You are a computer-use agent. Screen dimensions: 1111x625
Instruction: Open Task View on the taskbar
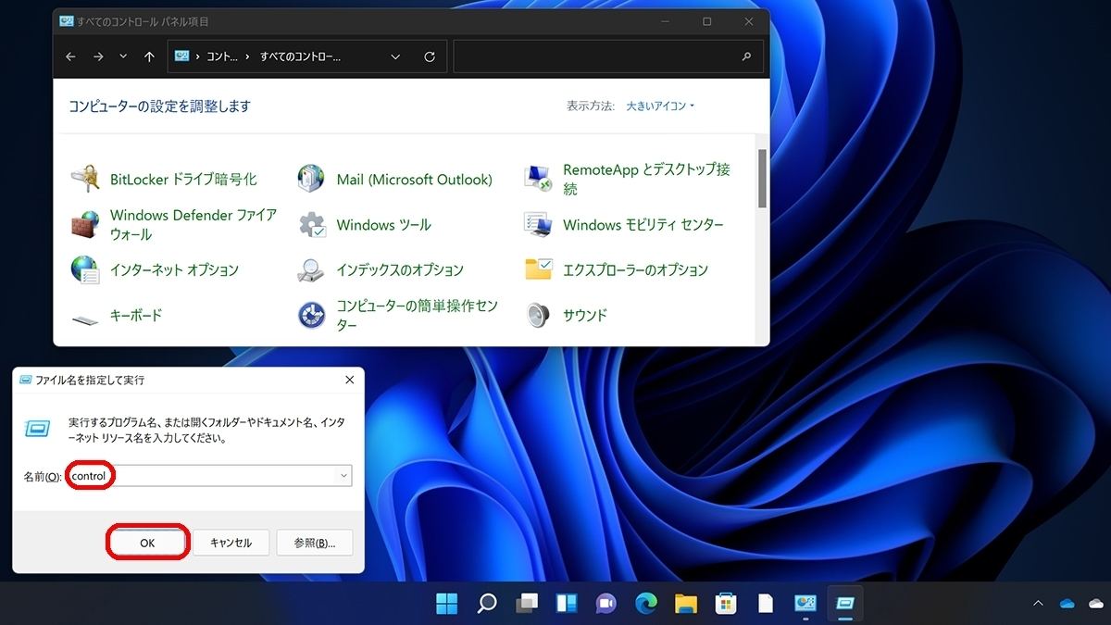527,604
